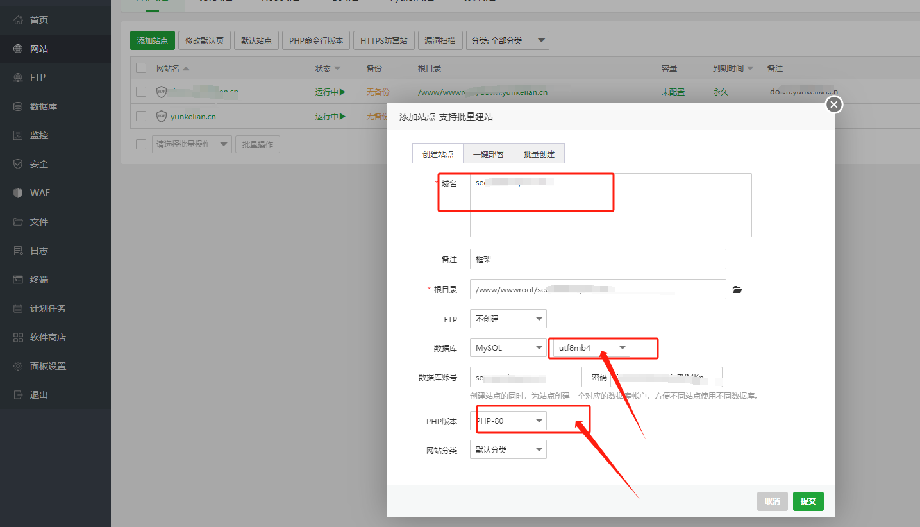Viewport: 920px width, 527px height.
Task: Check the first site row checkbox
Action: point(141,92)
